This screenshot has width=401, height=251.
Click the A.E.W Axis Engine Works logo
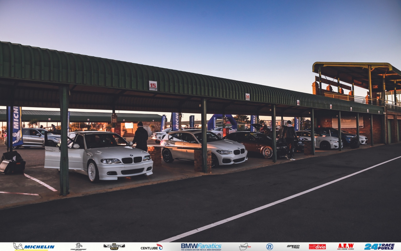tap(345, 247)
